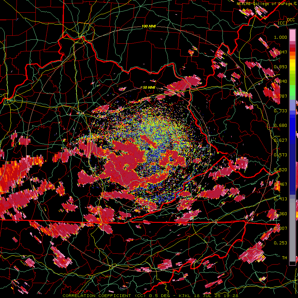Click the 0.787 scale value
This screenshot has width=298, height=298.
(280, 96)
